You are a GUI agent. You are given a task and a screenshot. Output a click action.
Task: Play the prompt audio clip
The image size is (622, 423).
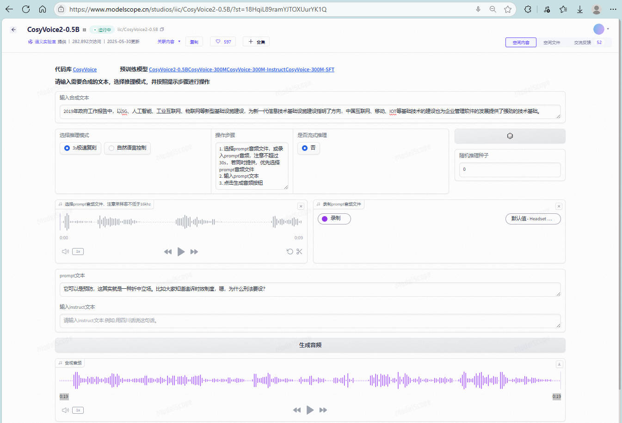(x=181, y=252)
